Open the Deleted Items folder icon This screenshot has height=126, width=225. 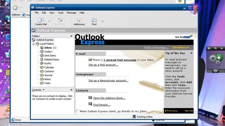click(42, 59)
